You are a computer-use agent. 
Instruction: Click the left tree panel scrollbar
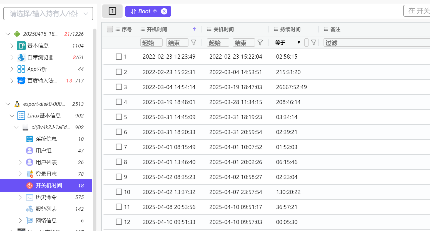point(95,129)
